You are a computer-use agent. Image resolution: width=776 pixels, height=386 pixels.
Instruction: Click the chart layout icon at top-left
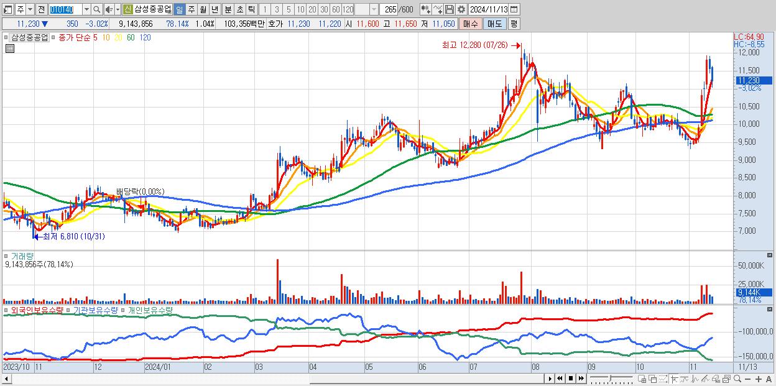(7, 9)
